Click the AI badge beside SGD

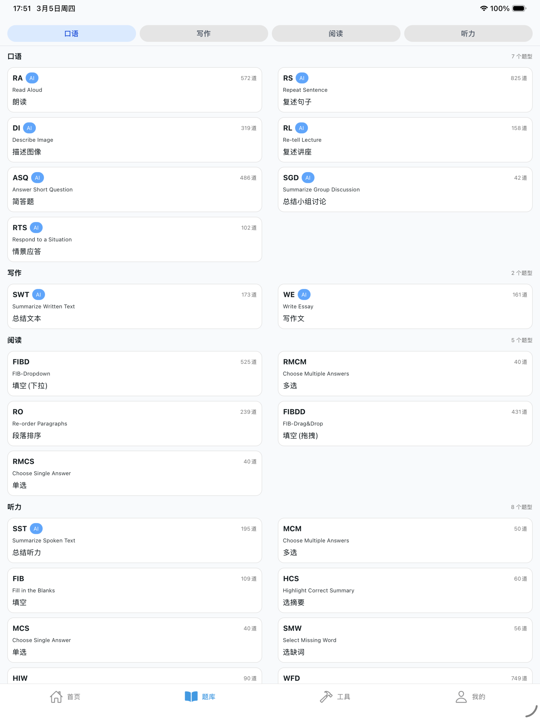[x=308, y=178]
